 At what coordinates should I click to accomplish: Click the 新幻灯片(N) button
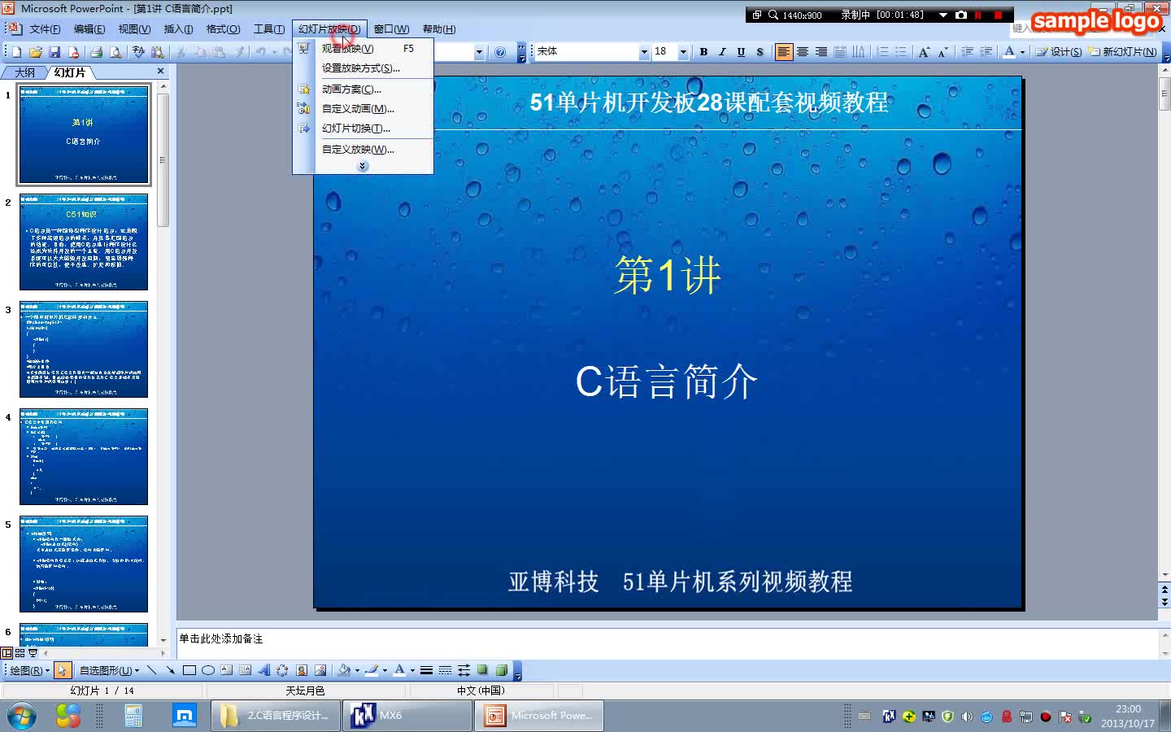pyautogui.click(x=1123, y=52)
